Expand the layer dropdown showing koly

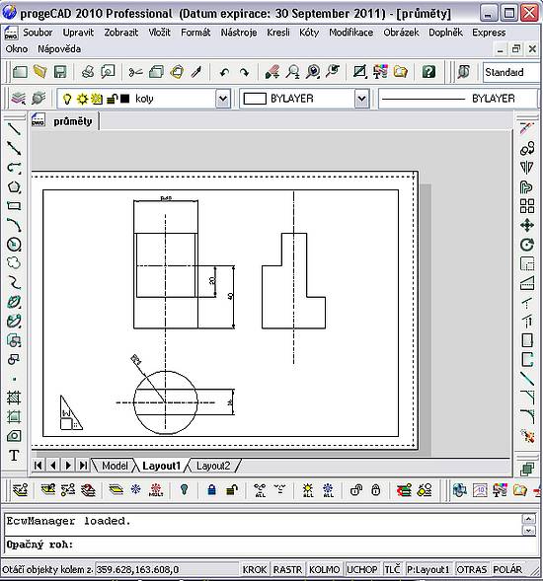223,99
